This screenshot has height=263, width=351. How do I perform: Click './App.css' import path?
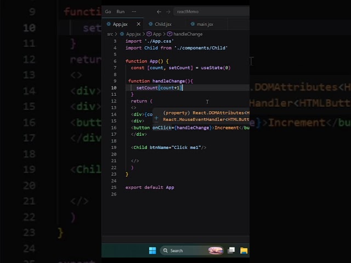point(159,41)
